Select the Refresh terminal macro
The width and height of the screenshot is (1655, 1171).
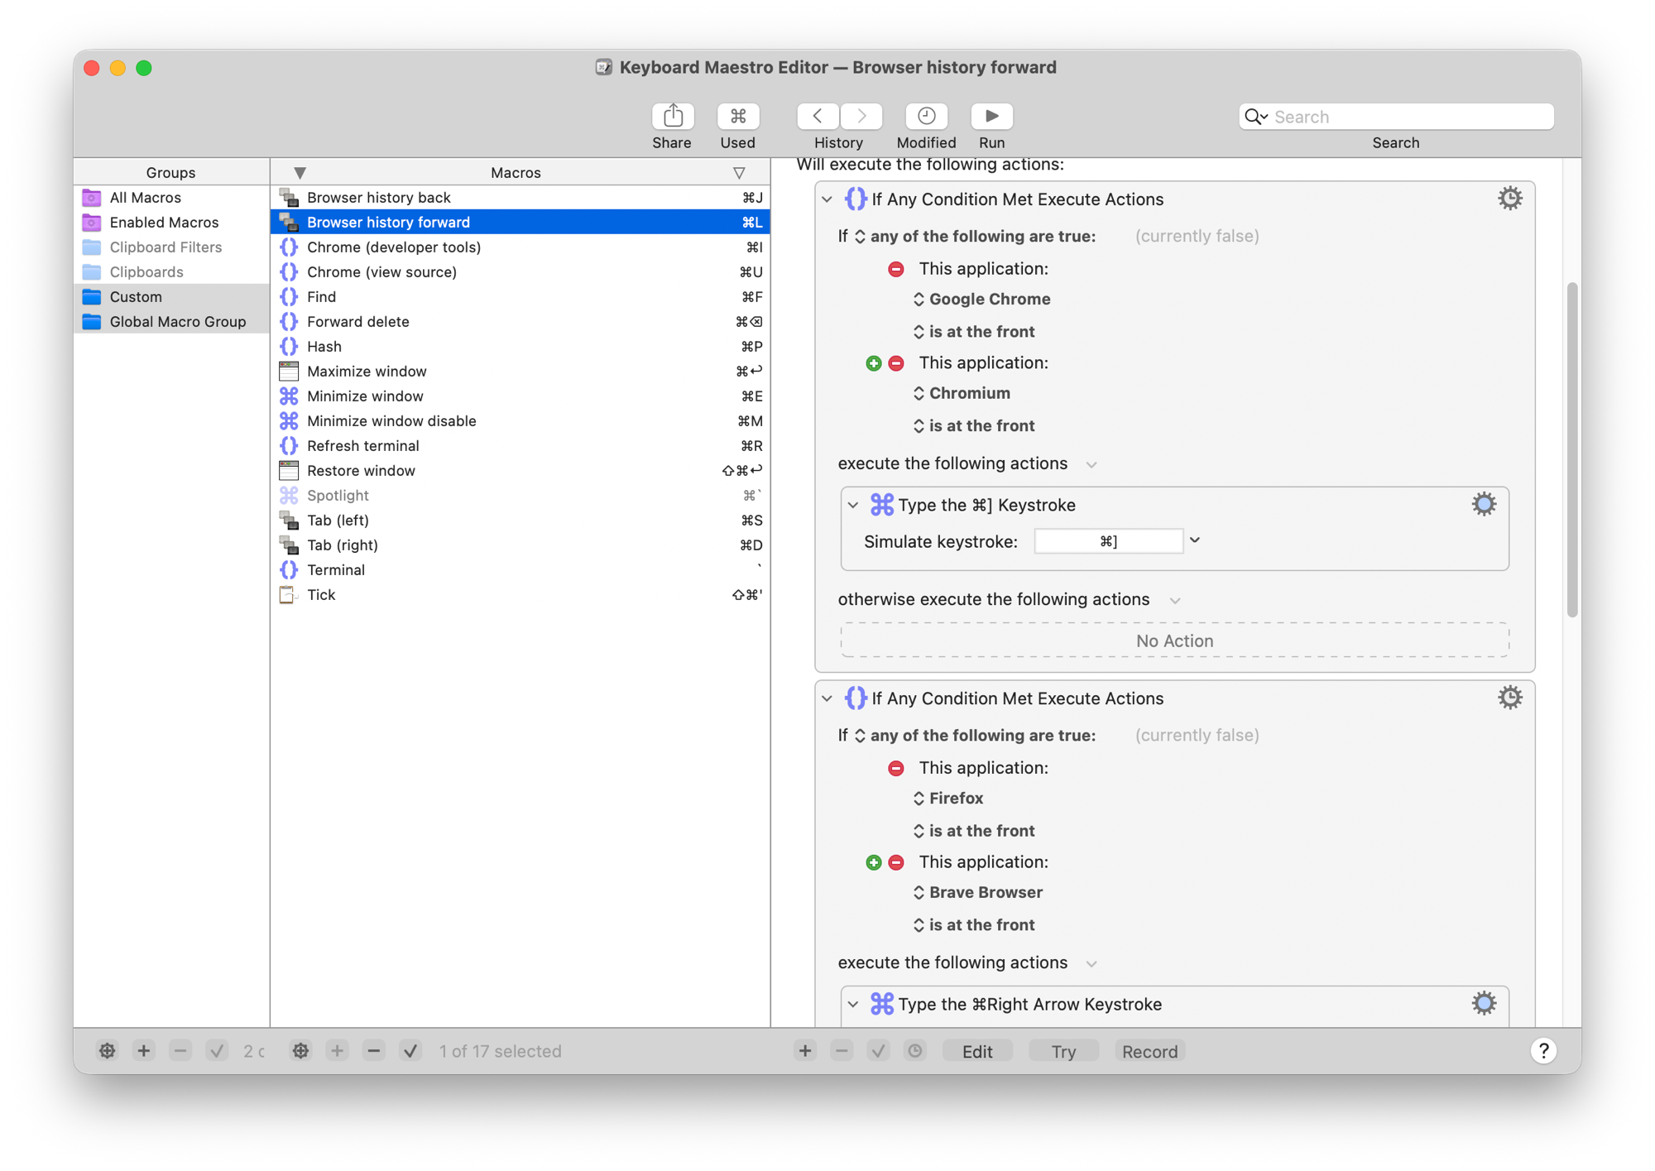pos(520,446)
